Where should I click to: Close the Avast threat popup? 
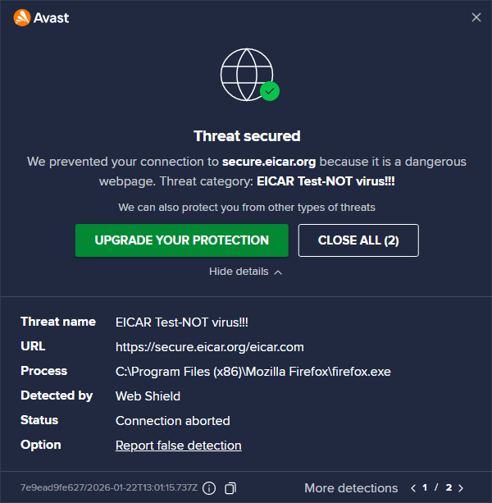coord(476,17)
